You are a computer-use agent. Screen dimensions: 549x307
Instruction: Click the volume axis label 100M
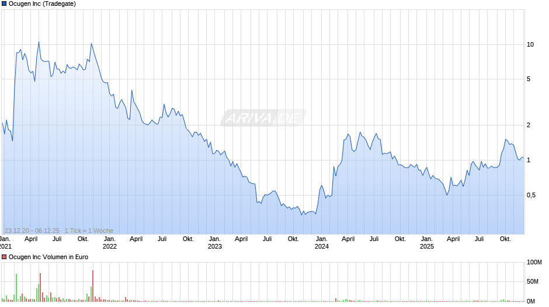pyautogui.click(x=534, y=262)
